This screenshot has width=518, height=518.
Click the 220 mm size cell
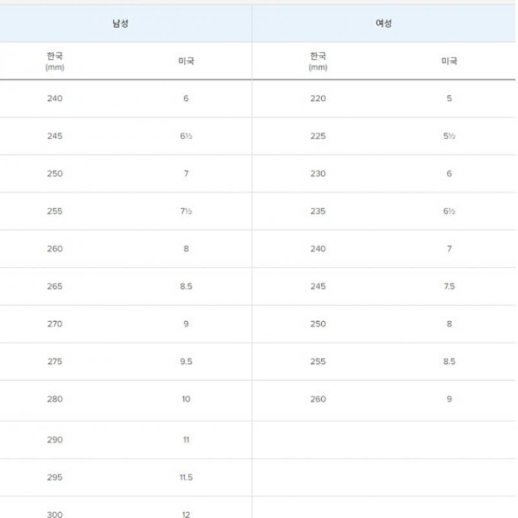pos(318,99)
